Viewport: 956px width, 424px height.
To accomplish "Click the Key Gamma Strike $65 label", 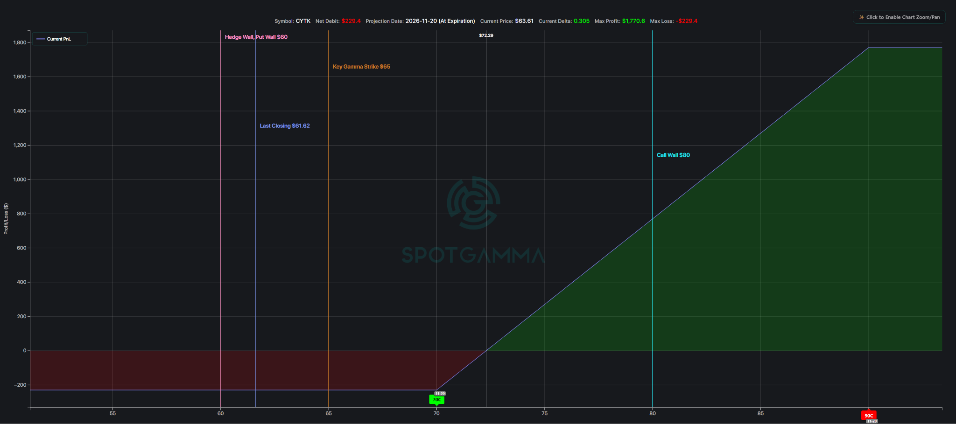I will [361, 67].
